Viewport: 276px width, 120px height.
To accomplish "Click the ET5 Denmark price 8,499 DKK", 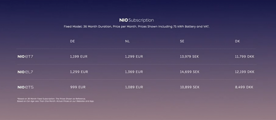I will click(x=244, y=87).
